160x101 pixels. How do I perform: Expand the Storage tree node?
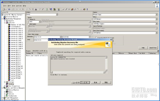click(4, 82)
